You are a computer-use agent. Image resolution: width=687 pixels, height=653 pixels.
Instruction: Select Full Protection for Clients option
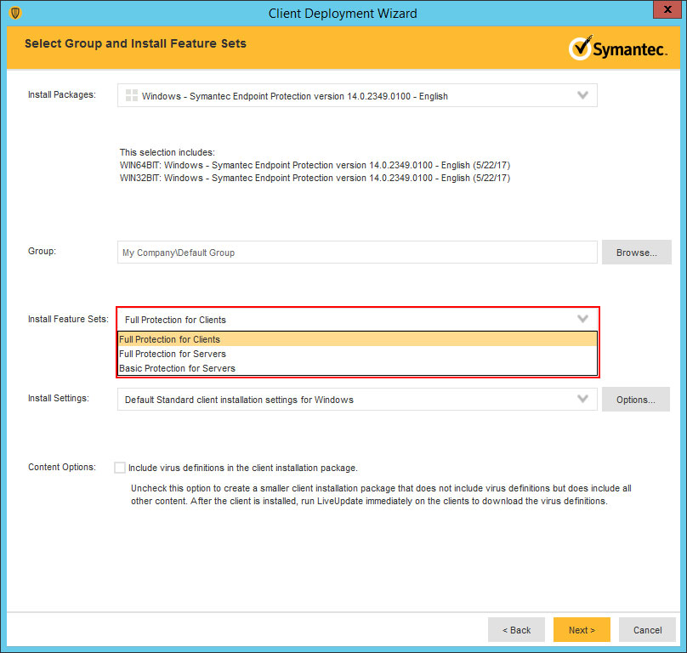tap(357, 339)
